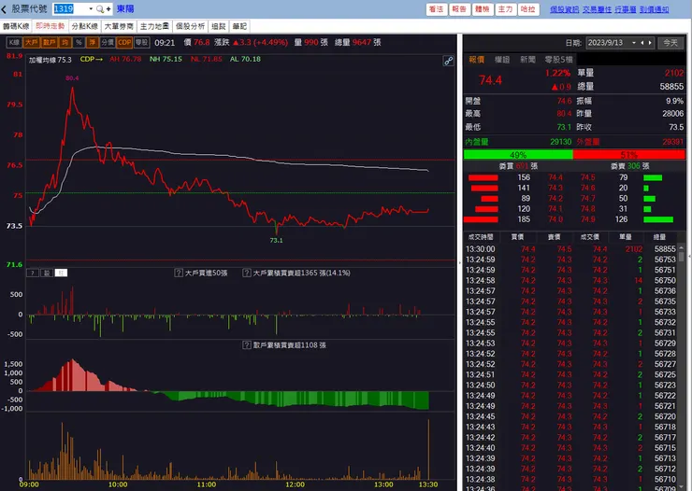Screen dimensions: 692x491
Task: Switch to the 組設 tab
Action: click(x=219, y=26)
